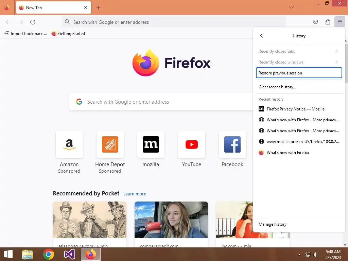Open Getting Started bookmark
This screenshot has height=261, width=348.
(x=68, y=34)
